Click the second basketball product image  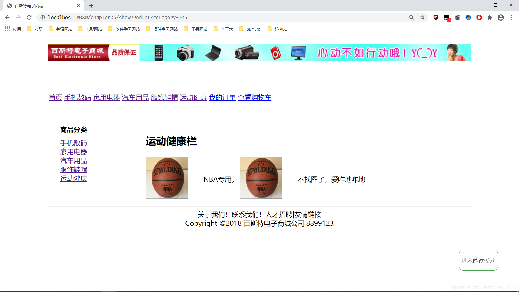point(261,178)
